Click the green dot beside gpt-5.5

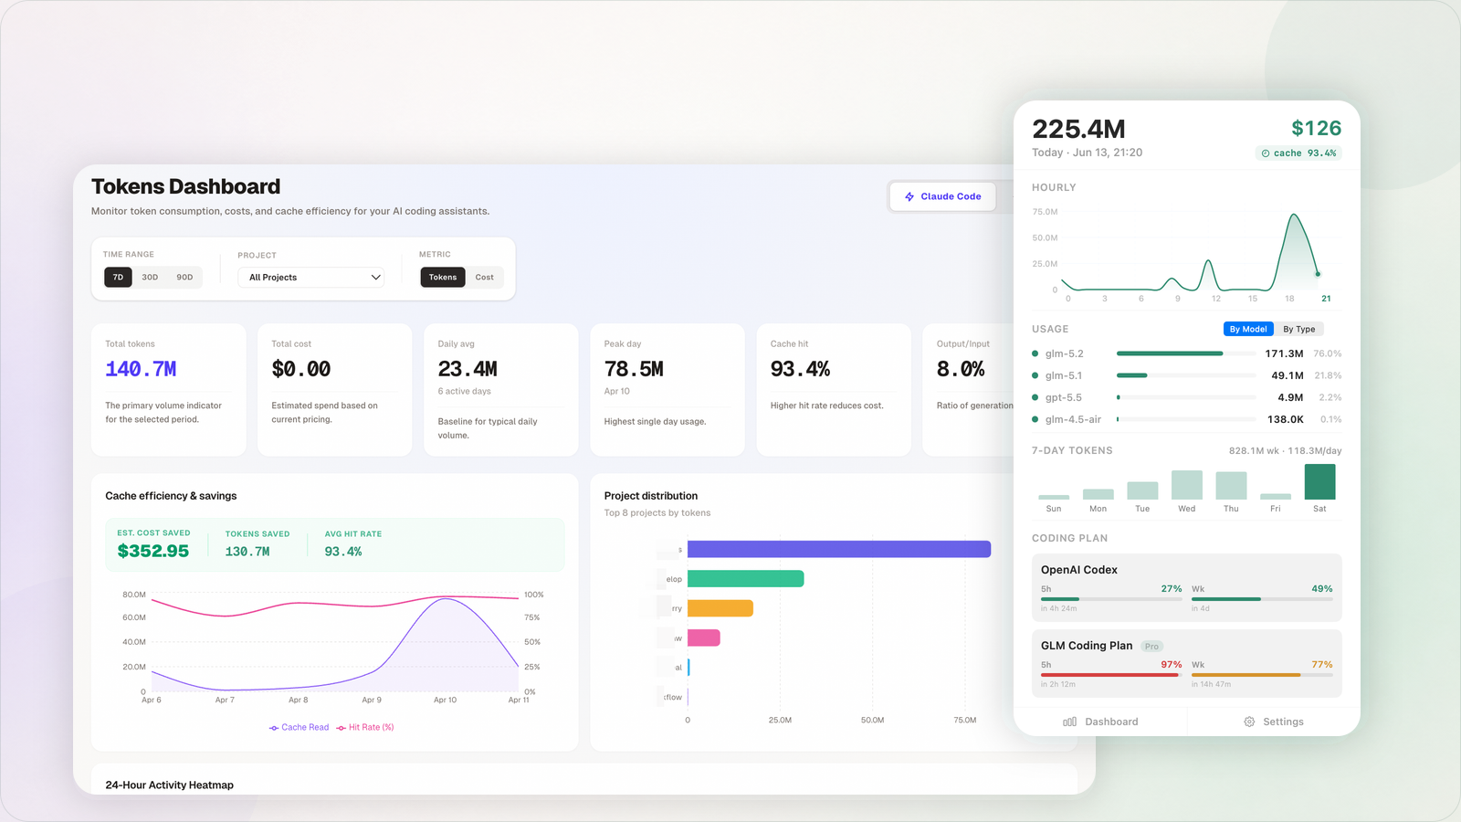[x=1035, y=397]
